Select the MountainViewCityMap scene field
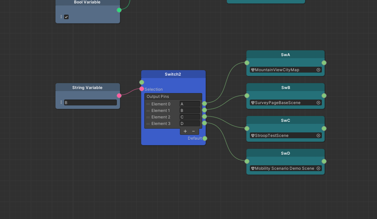Screen dimensions: 377x219 point(285,70)
